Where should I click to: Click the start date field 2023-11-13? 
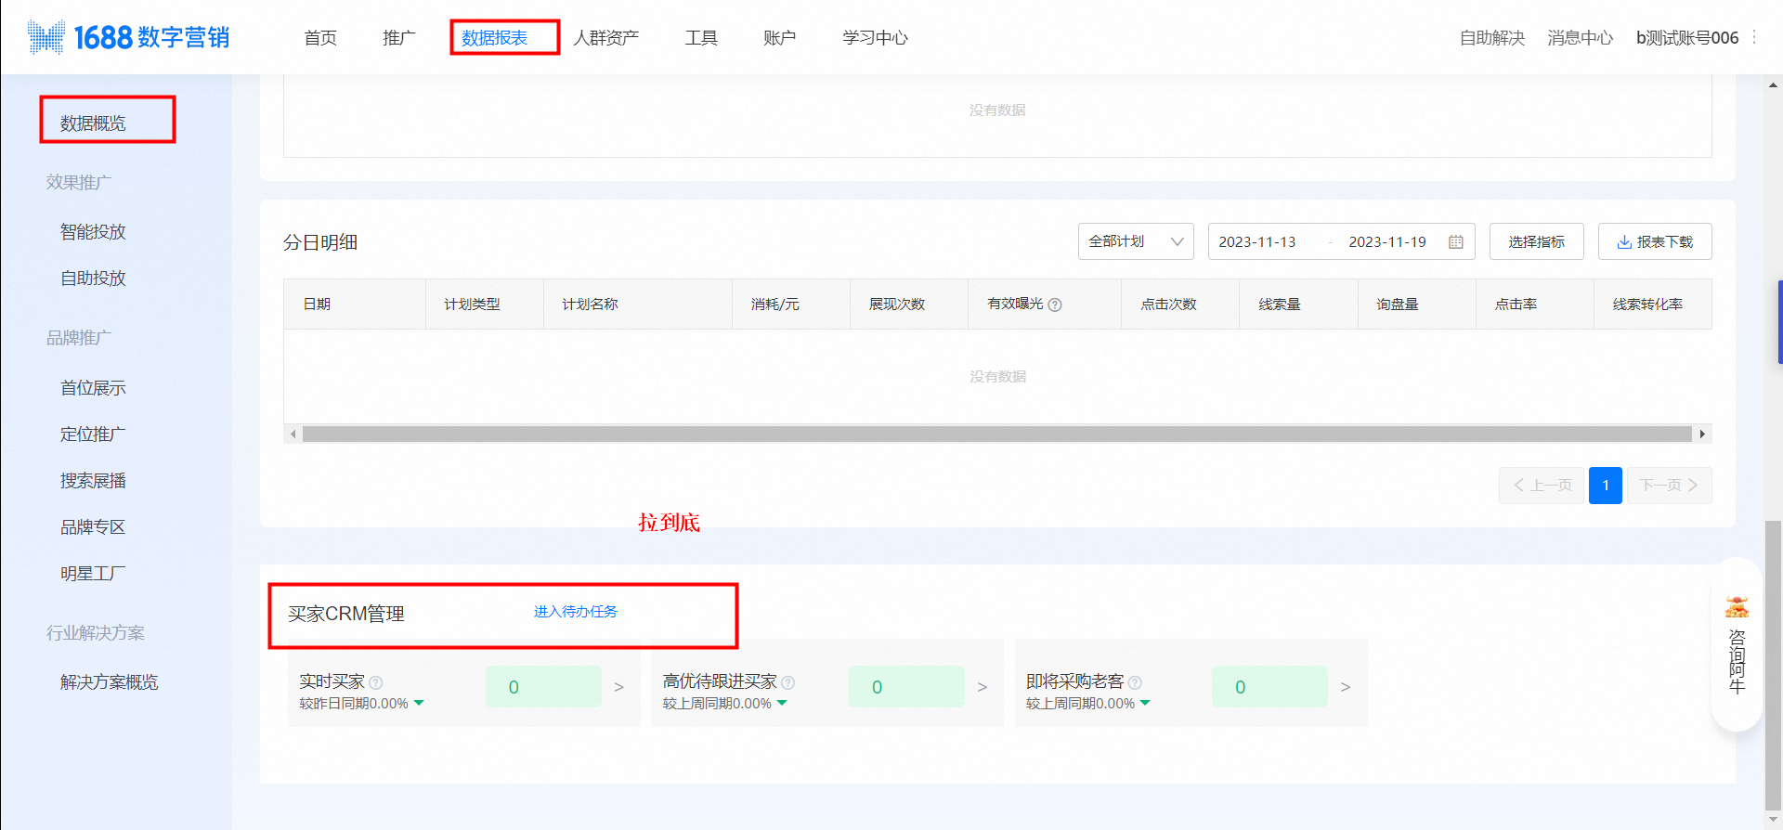(x=1256, y=241)
